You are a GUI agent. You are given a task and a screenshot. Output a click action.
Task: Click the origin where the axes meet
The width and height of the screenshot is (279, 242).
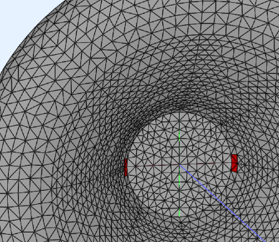click(179, 165)
